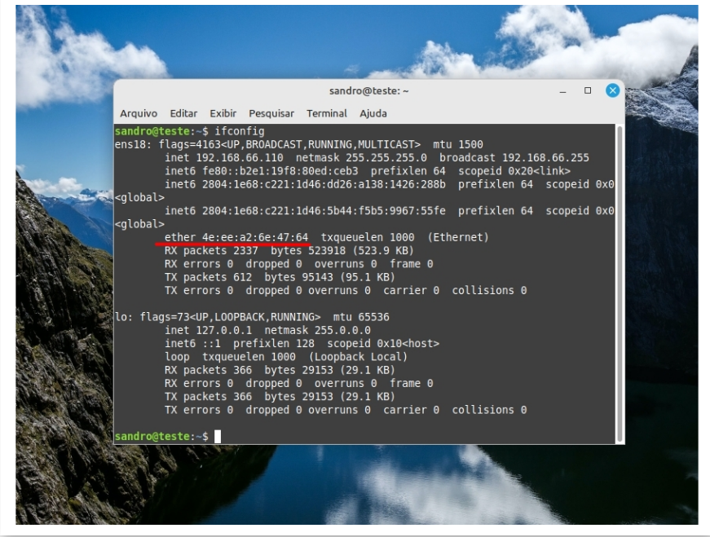Open the Arquivo menu
This screenshot has height=537, width=710.
[139, 113]
